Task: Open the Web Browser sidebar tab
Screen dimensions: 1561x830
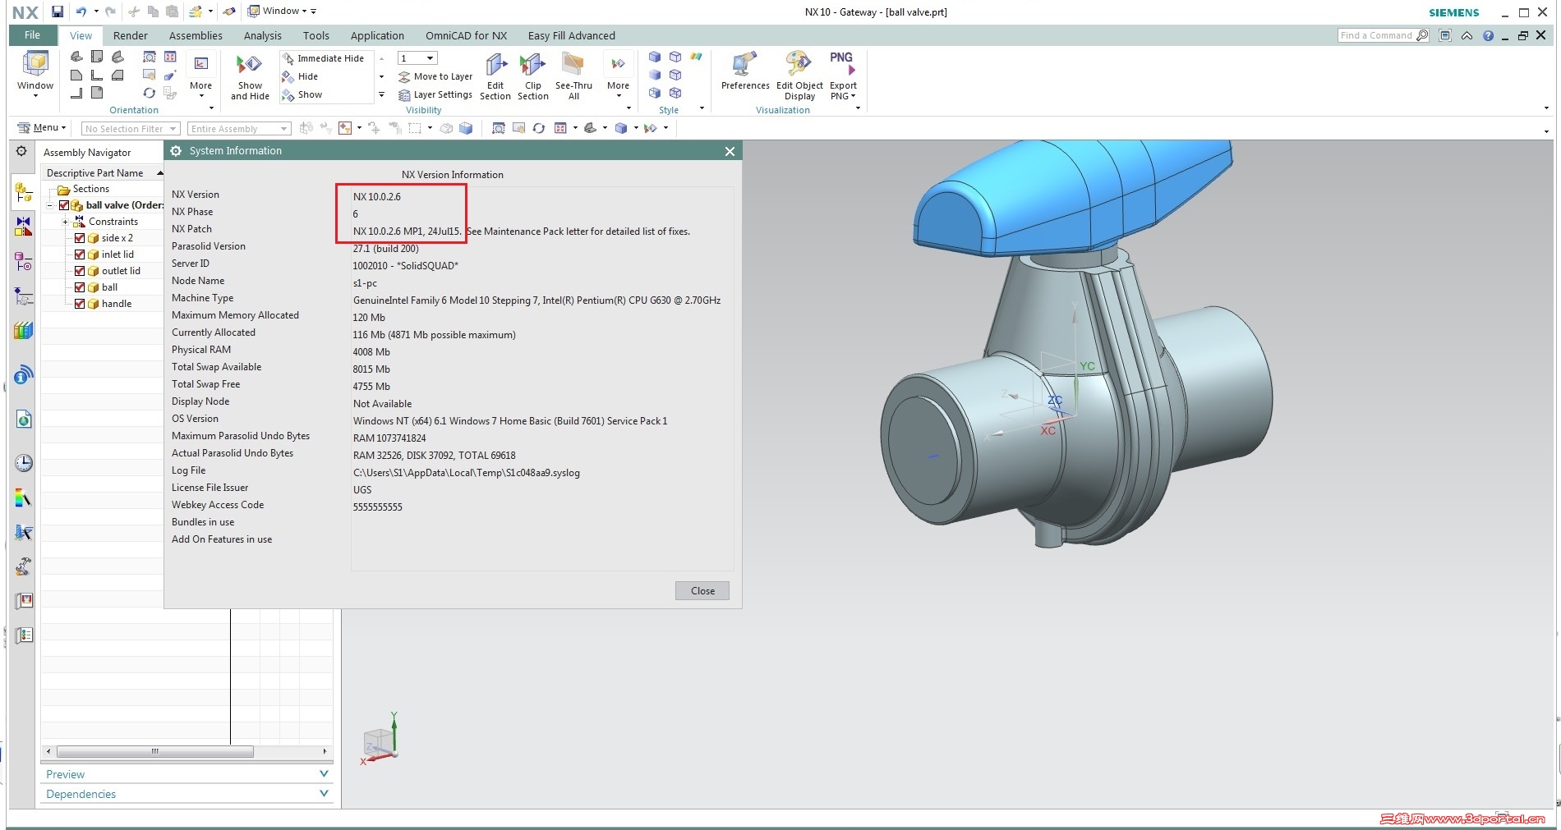Action: coord(24,420)
